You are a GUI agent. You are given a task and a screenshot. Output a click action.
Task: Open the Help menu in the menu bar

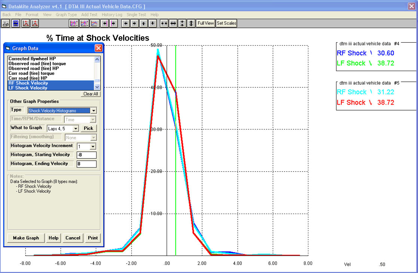pyautogui.click(x=154, y=15)
